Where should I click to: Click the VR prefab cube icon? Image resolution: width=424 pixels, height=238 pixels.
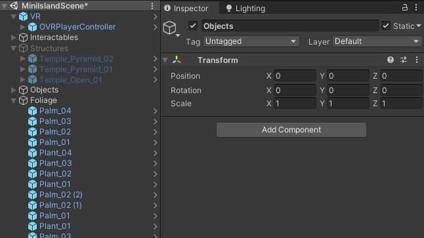(23, 16)
